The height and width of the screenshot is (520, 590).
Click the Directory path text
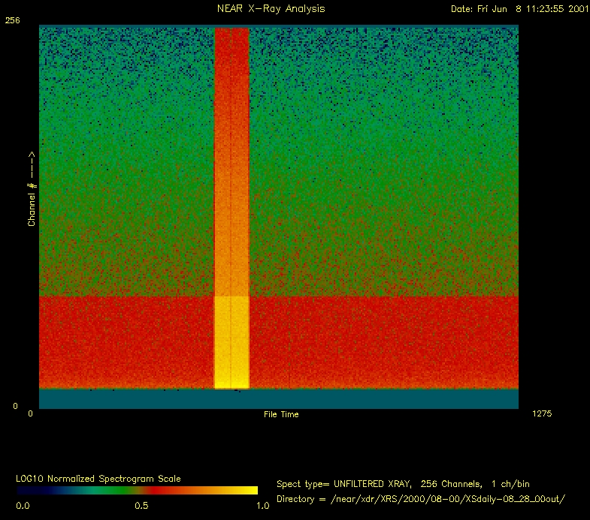pos(419,499)
